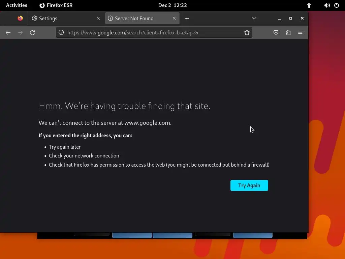Image resolution: width=345 pixels, height=259 pixels.
Task: Open the volume indicator in top bar
Action: [x=327, y=5]
